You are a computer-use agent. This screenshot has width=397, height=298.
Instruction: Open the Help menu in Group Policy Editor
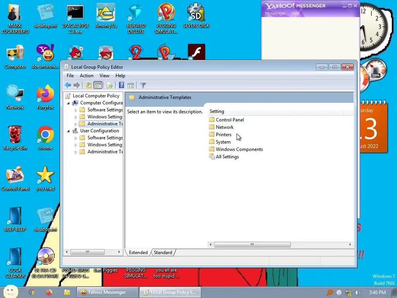[x=120, y=76]
